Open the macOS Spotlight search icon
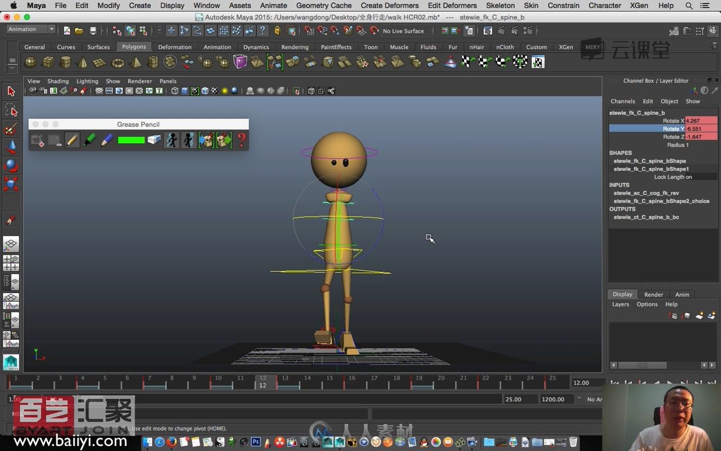This screenshot has width=721, height=451. click(689, 6)
